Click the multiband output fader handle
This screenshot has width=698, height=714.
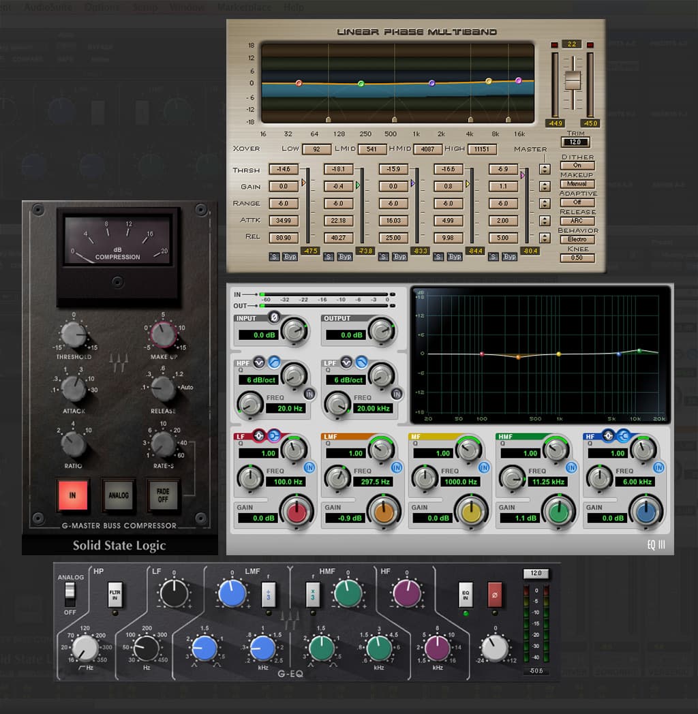(x=573, y=80)
